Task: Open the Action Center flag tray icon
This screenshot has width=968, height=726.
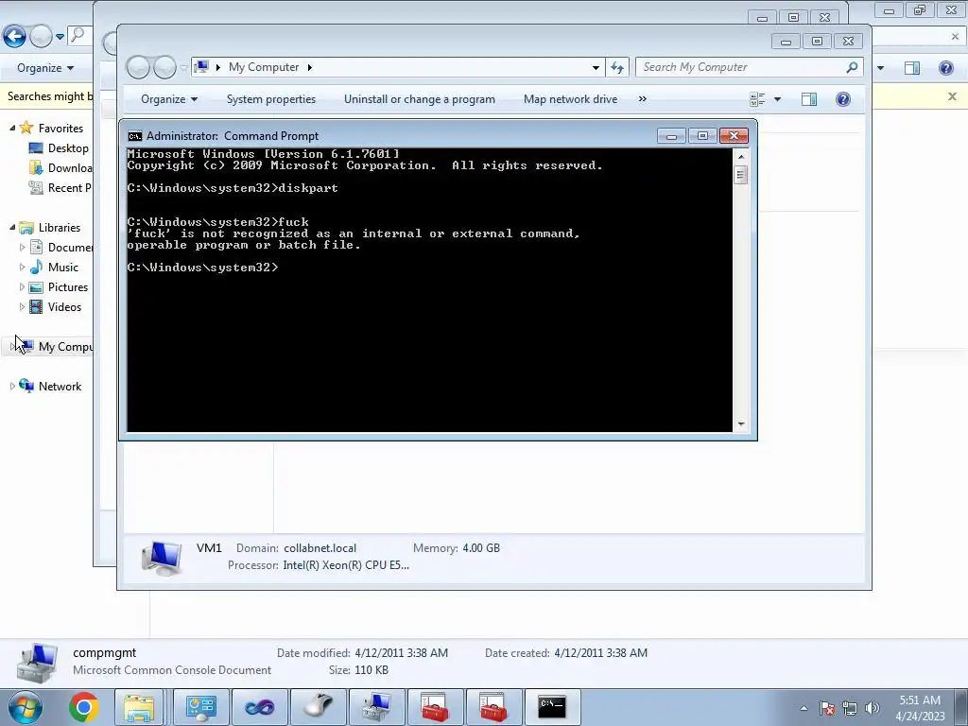Action: [827, 708]
